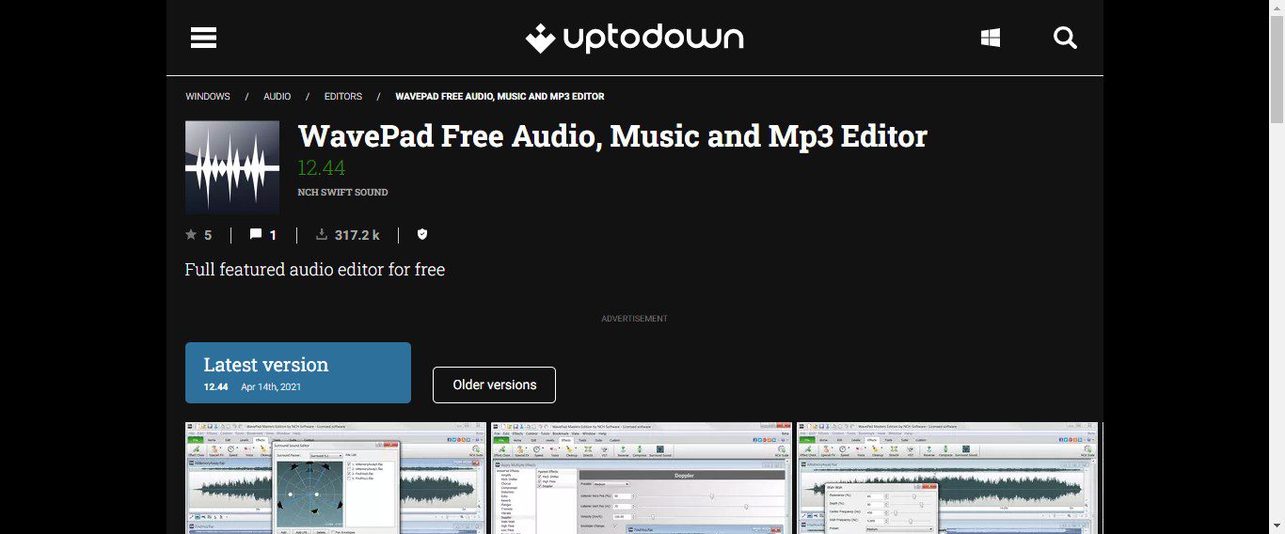Open the Doppler effect screenshot
This screenshot has height=534, width=1285.
642,479
